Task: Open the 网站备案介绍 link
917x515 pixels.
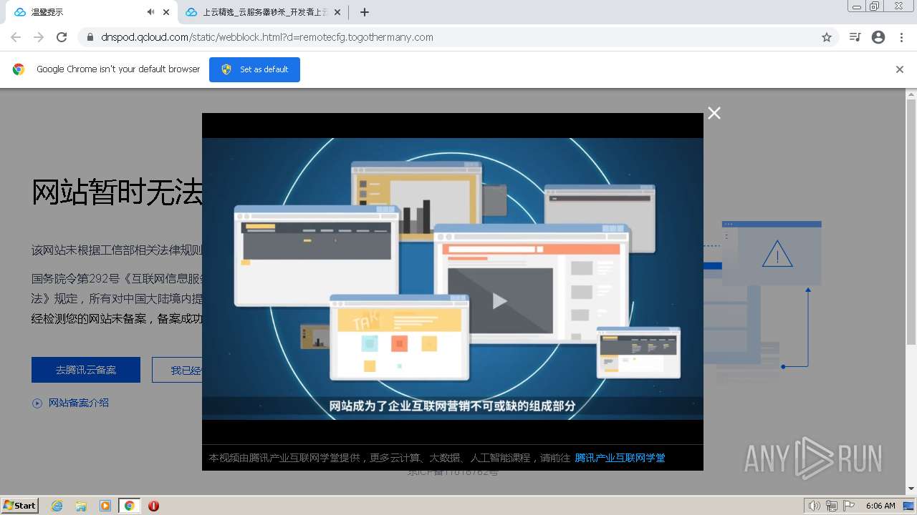Action: [79, 403]
